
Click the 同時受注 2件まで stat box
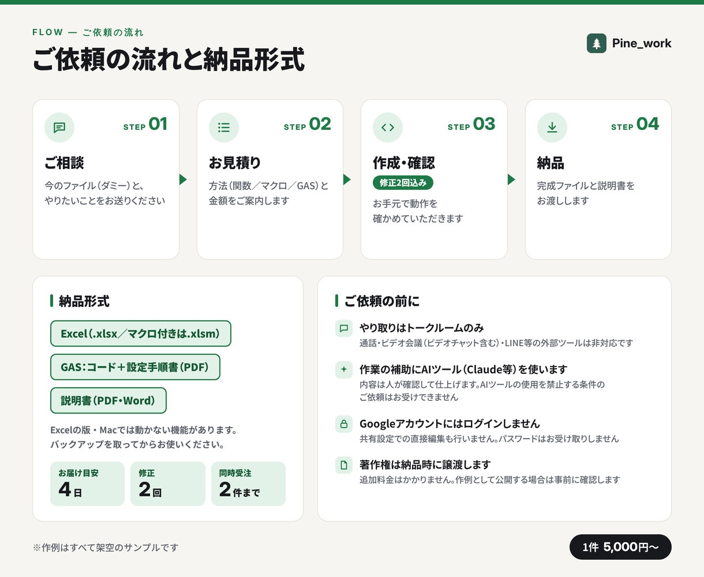click(x=248, y=484)
